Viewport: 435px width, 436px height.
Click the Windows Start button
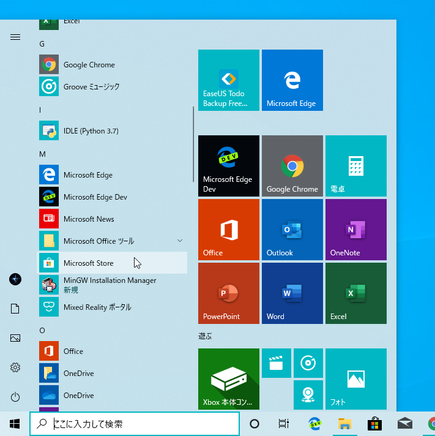(x=15, y=424)
